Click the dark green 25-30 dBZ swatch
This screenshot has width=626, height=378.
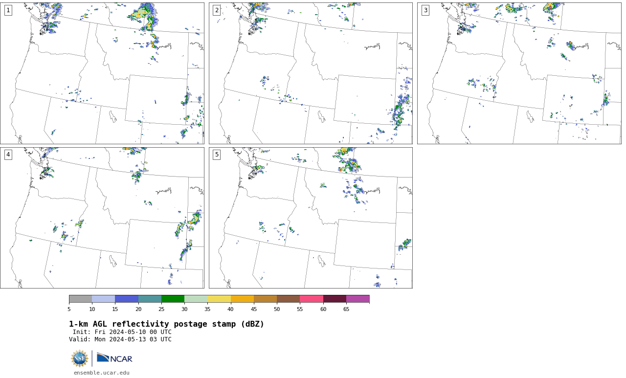coord(173,299)
